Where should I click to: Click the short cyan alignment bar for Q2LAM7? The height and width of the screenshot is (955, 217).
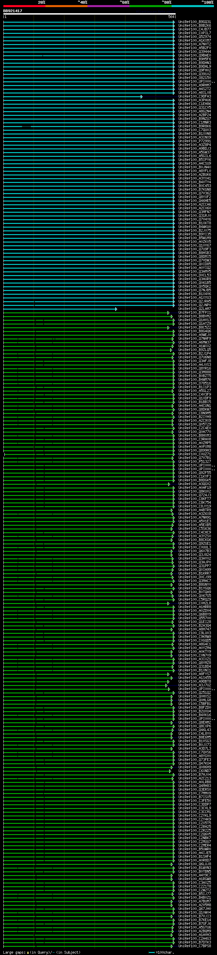coord(60,309)
